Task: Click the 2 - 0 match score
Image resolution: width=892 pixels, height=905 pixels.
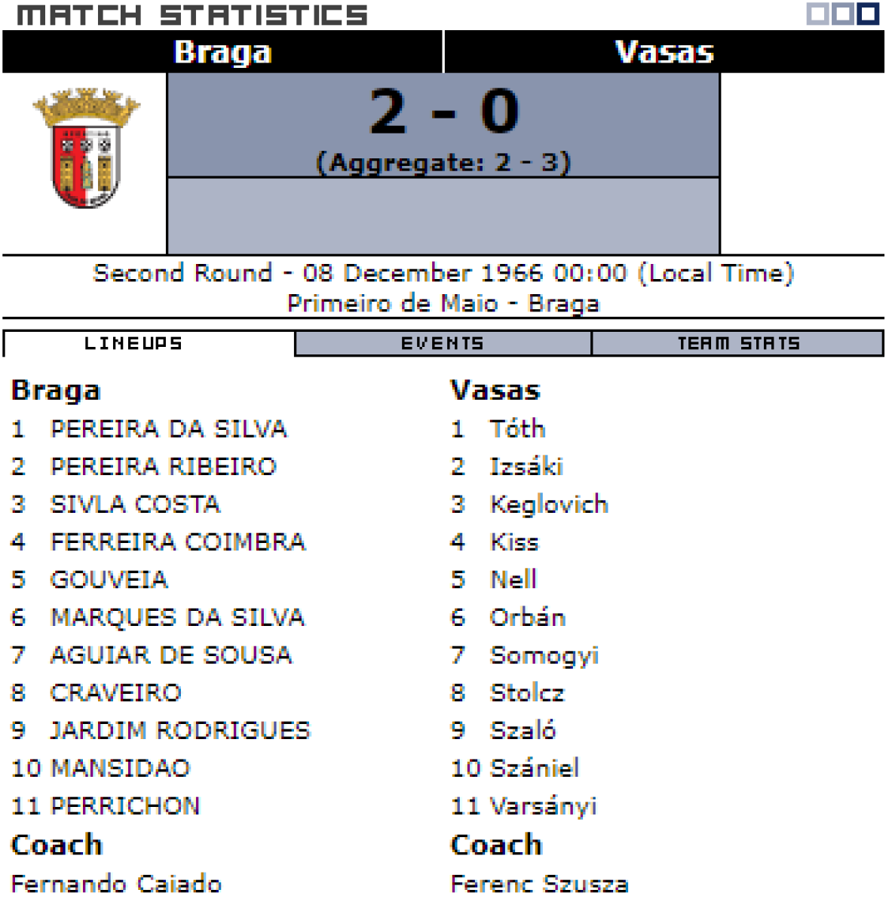Action: point(444,112)
